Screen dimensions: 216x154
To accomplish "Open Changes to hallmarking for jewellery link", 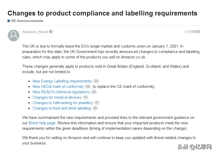I will [x=63, y=103].
